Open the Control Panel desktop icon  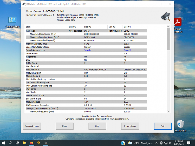click(12, 22)
